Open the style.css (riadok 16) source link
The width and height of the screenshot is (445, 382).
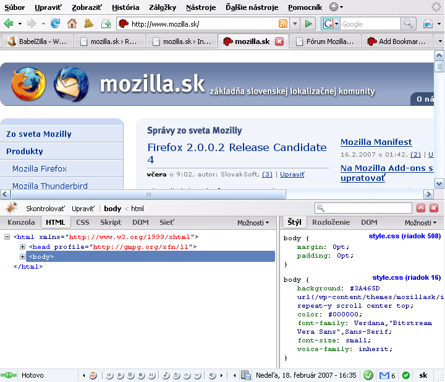pyautogui.click(x=407, y=277)
